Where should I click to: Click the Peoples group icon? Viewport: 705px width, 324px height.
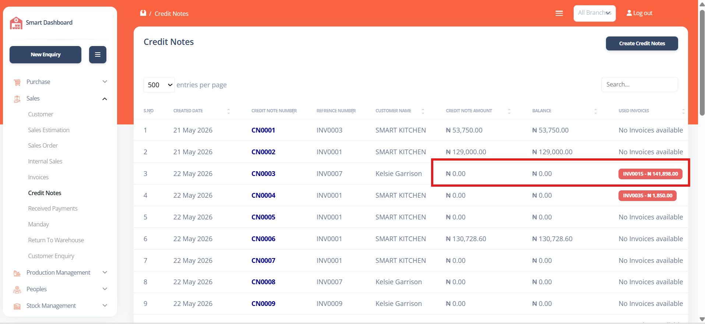(x=17, y=289)
